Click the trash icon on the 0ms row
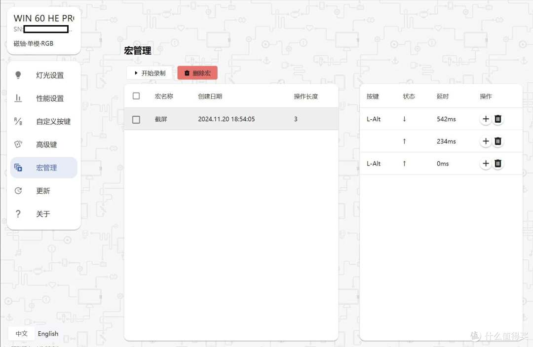This screenshot has width=533, height=347. click(498, 163)
